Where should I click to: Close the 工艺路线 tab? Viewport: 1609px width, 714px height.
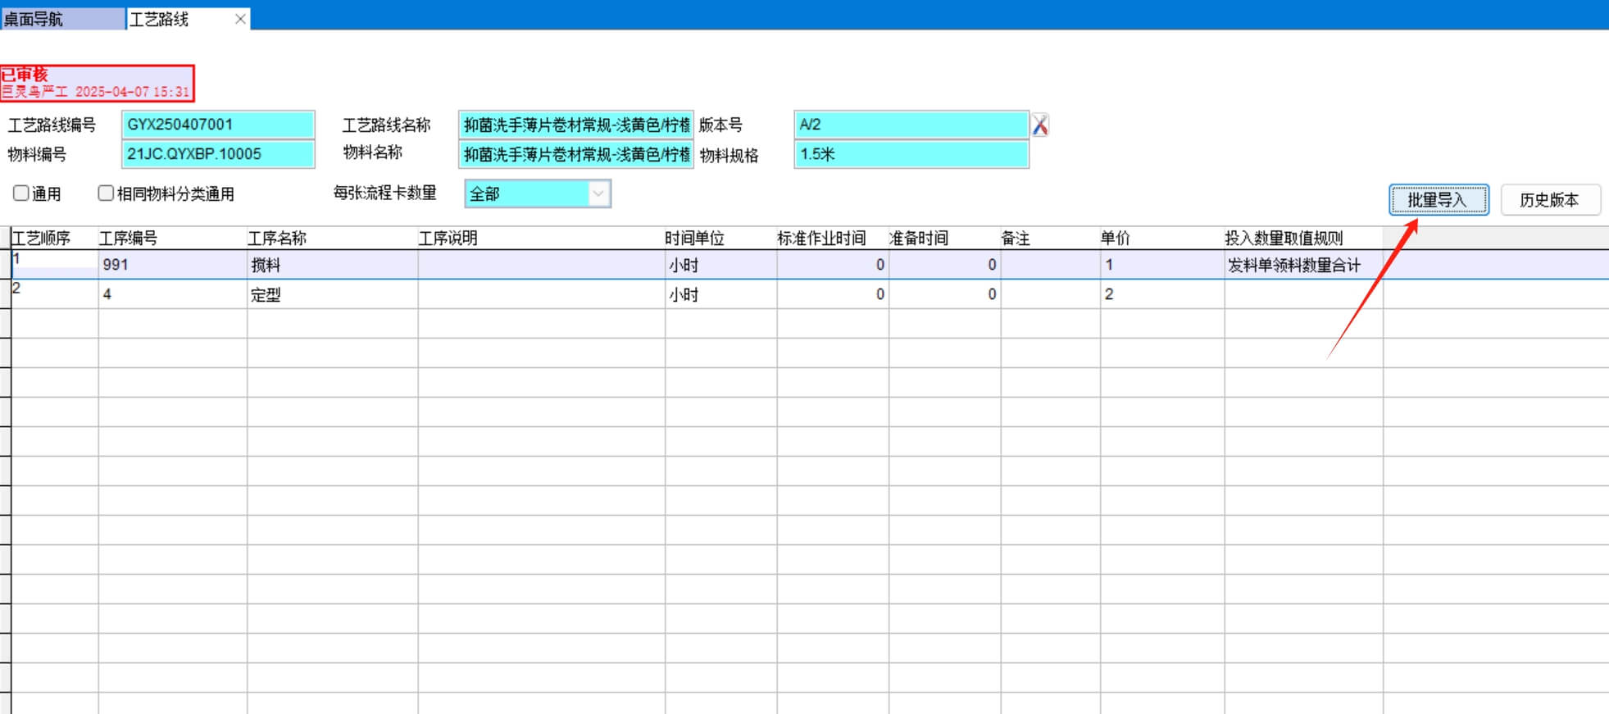tap(240, 19)
